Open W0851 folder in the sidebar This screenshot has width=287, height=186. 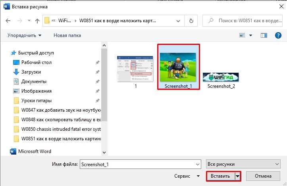(57, 139)
